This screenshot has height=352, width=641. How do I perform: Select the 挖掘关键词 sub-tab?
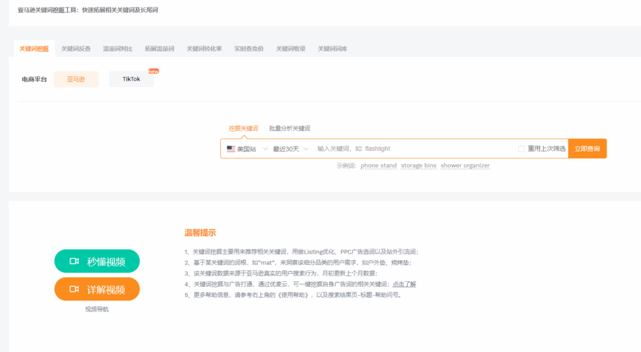point(244,128)
